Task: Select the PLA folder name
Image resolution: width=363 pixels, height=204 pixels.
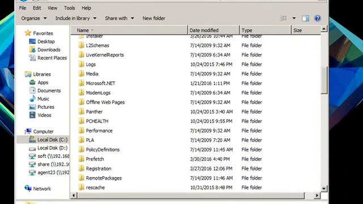Action: (90, 140)
